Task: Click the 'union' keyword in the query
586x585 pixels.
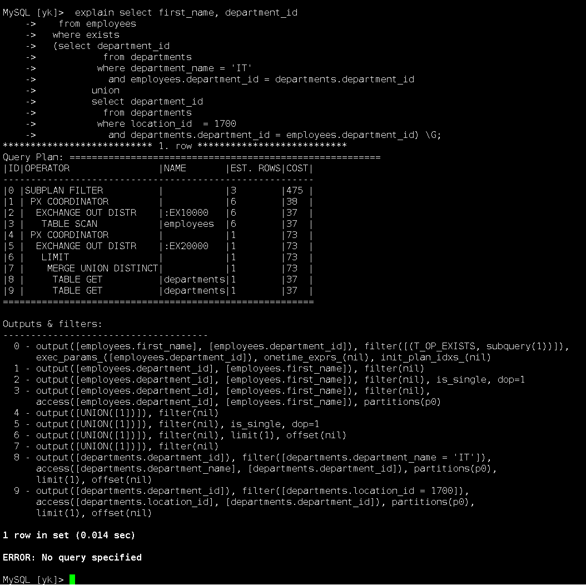Action: tap(106, 91)
